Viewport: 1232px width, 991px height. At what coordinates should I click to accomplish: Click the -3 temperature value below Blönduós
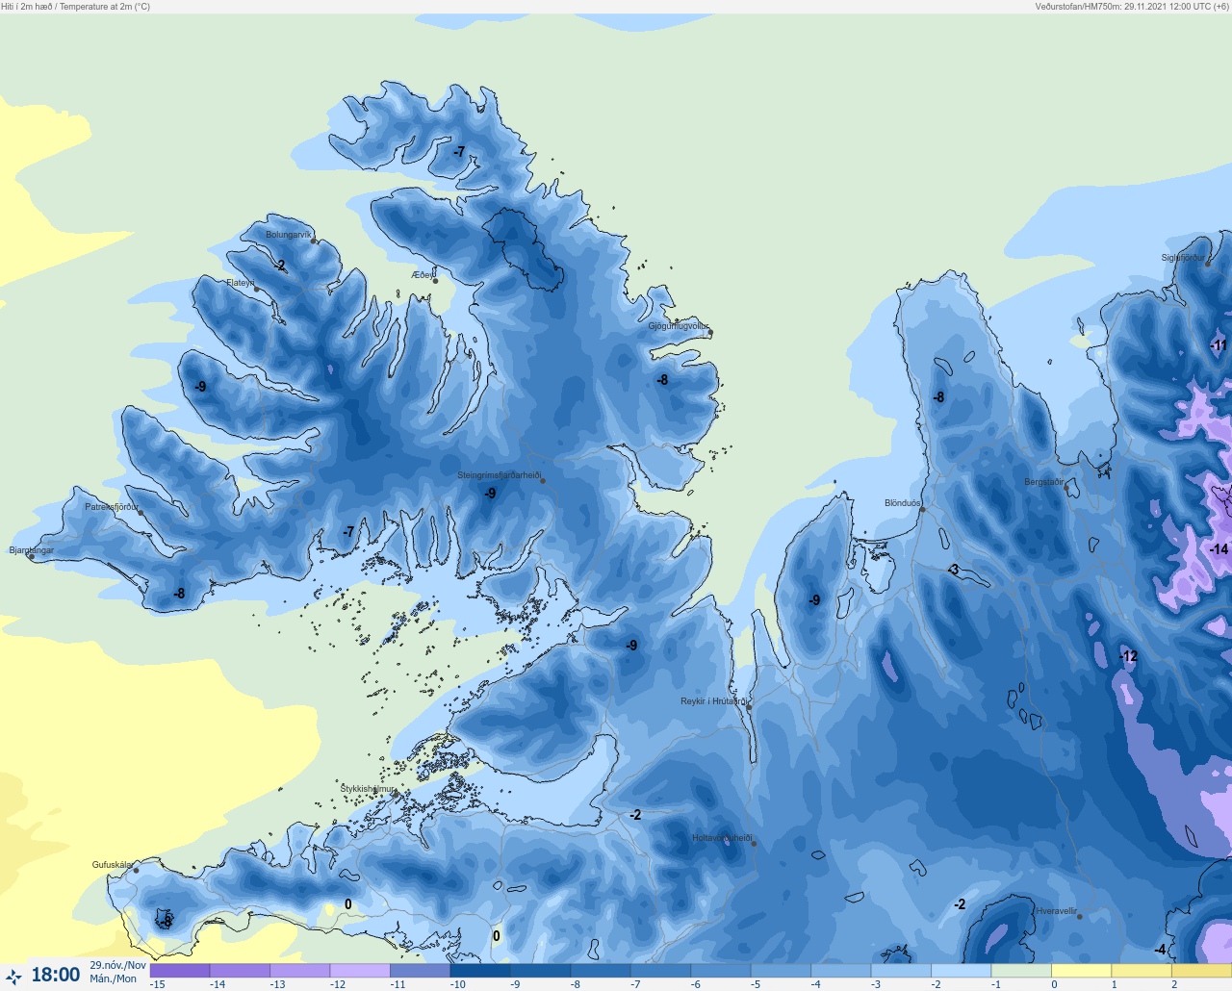click(953, 570)
